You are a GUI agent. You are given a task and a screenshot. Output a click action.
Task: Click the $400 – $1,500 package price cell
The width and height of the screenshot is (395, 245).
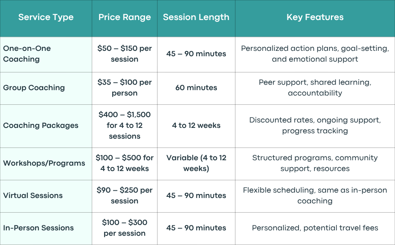125,126
